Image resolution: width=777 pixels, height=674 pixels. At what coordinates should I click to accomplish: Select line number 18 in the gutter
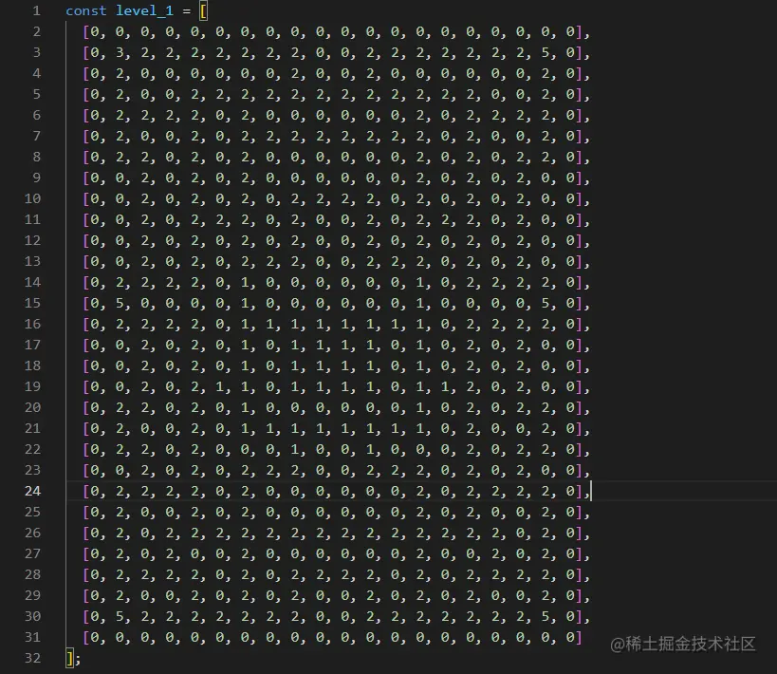32,365
